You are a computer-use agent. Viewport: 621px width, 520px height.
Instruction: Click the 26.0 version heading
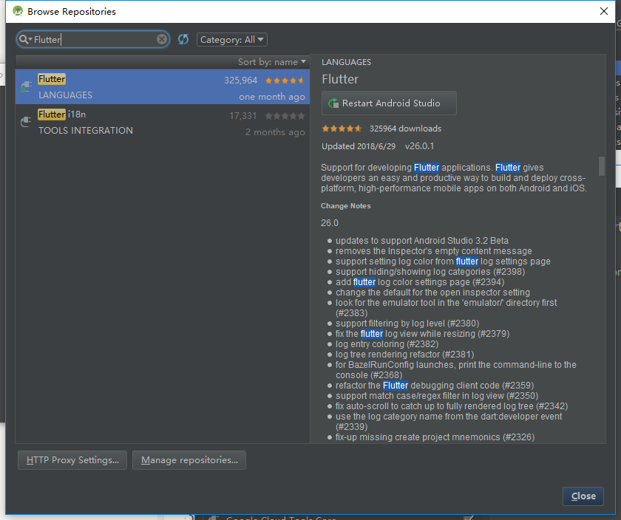pyautogui.click(x=330, y=223)
